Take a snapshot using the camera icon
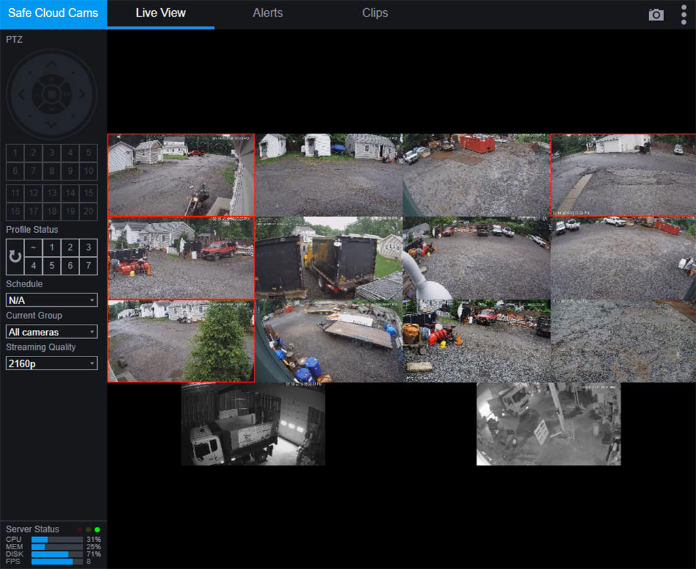 tap(655, 14)
